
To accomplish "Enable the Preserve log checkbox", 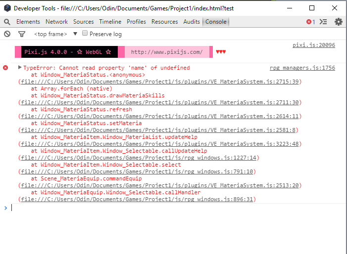I will click(85, 33).
